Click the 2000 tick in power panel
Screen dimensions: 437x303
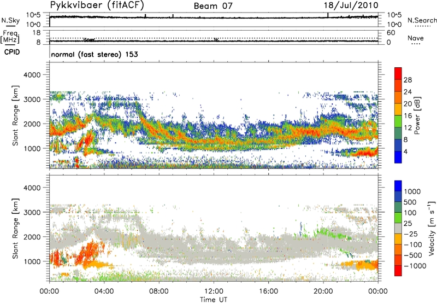tap(32, 124)
